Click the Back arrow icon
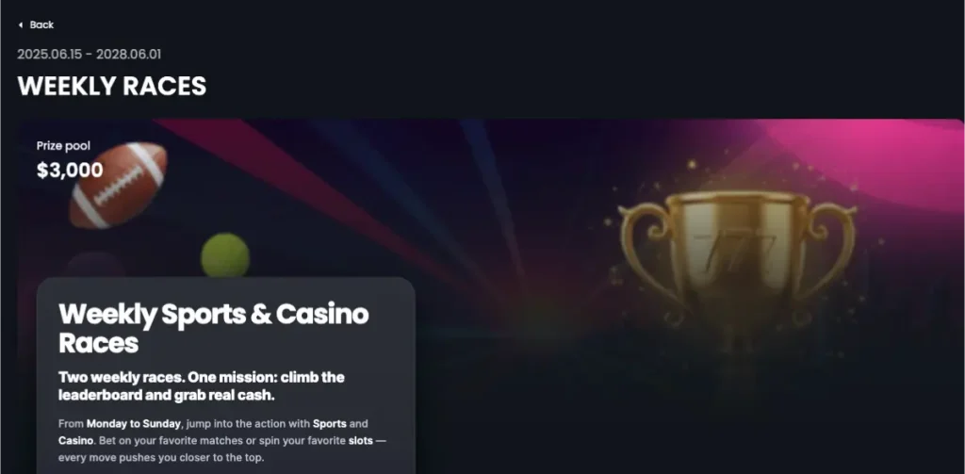 (x=21, y=25)
